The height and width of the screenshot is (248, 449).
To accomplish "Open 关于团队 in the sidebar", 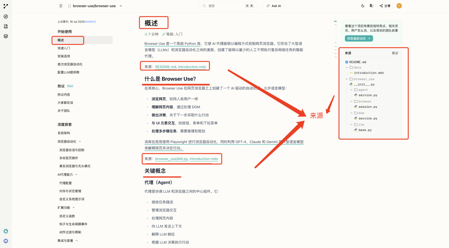I will click(64, 111).
